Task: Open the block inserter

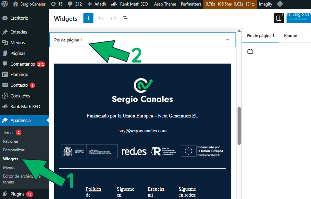Action: [x=88, y=18]
